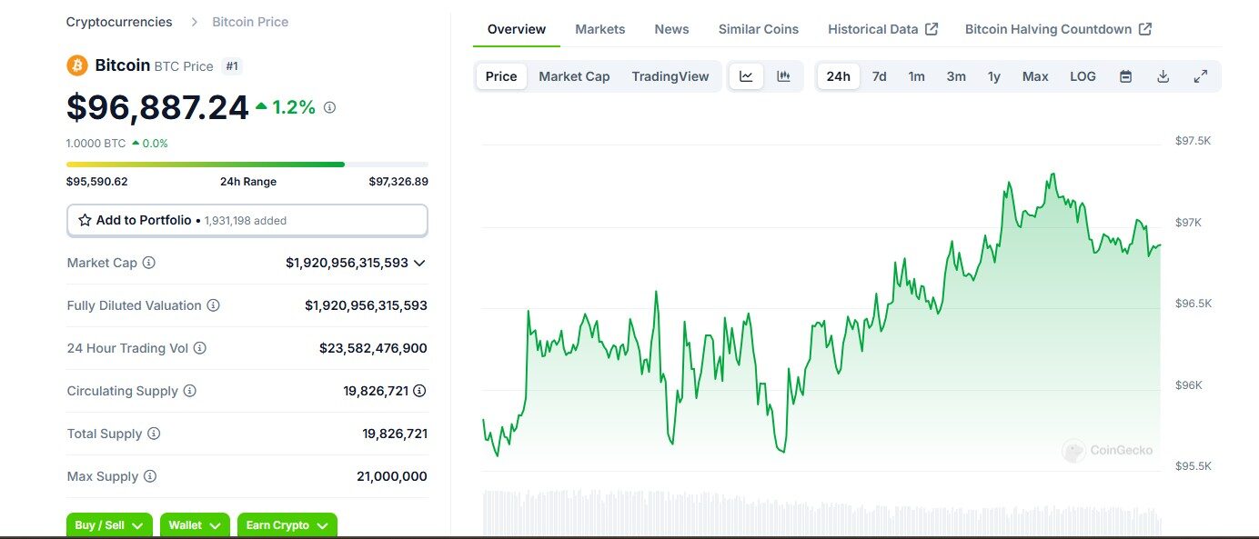
Task: Set the chart range to 1y
Action: click(994, 76)
